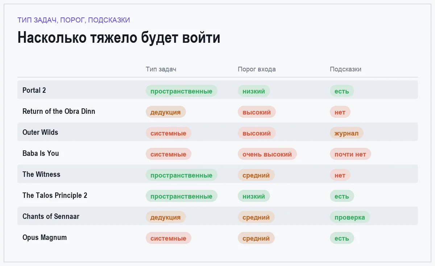Select the "Opus Magnum" row title
Viewport: 435px width, 266px height.
click(45, 237)
